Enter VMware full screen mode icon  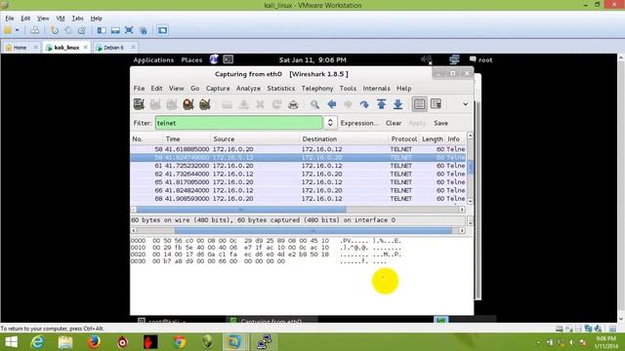tap(129, 30)
